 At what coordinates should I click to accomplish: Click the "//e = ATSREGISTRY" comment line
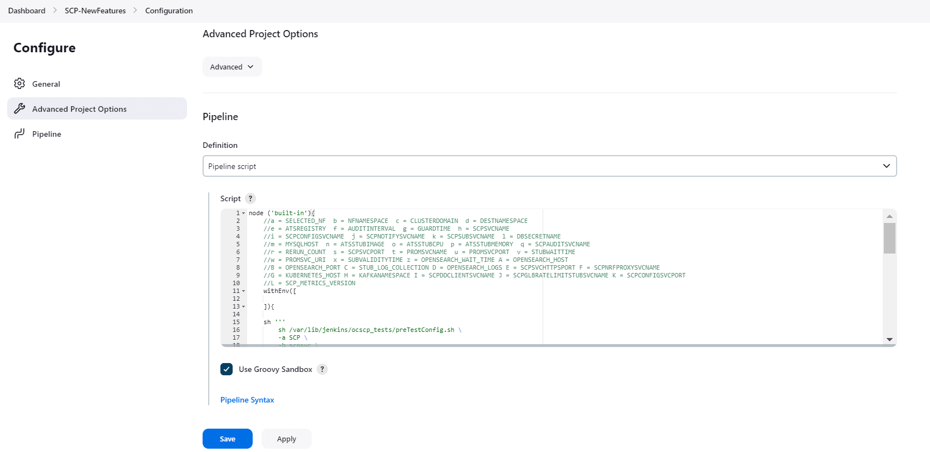386,229
